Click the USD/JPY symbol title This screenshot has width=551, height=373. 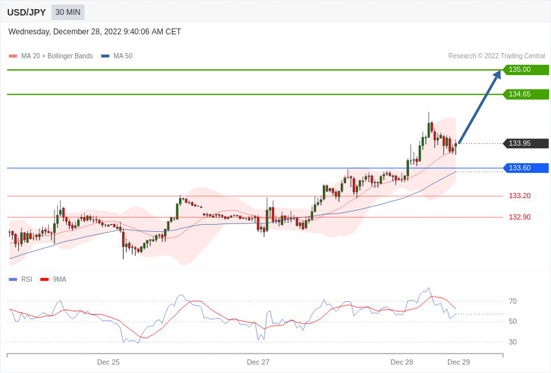click(x=27, y=12)
